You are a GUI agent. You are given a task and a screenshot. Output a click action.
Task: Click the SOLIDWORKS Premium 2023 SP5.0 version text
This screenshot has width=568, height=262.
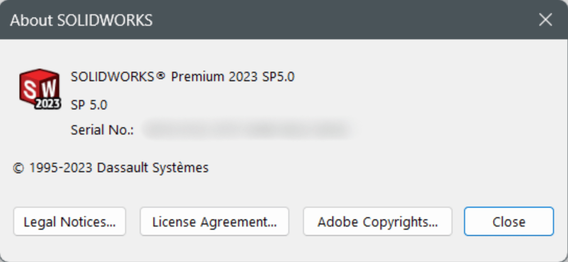pyautogui.click(x=184, y=77)
